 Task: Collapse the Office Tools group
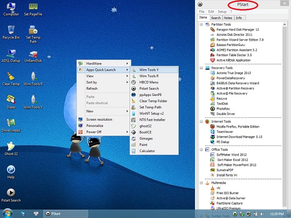point(201,150)
